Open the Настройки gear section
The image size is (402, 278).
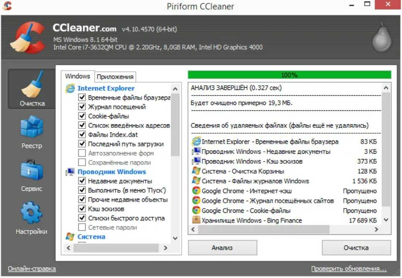(32, 218)
